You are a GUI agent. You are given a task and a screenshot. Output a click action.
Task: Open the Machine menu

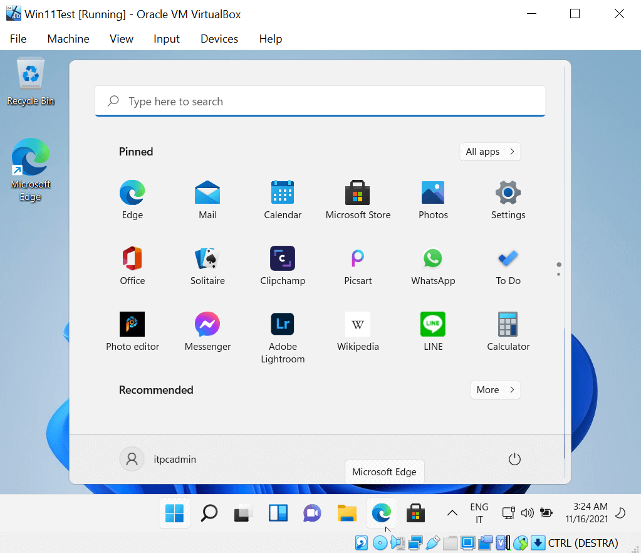[68, 39]
